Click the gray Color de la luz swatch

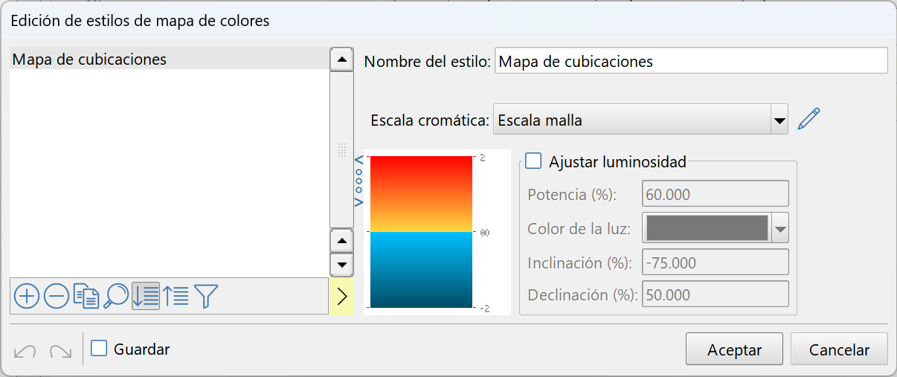point(707,228)
